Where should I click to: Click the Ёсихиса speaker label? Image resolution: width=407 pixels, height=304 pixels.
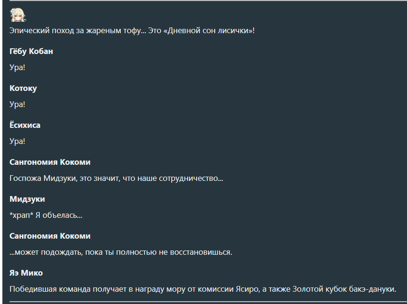[x=25, y=125]
